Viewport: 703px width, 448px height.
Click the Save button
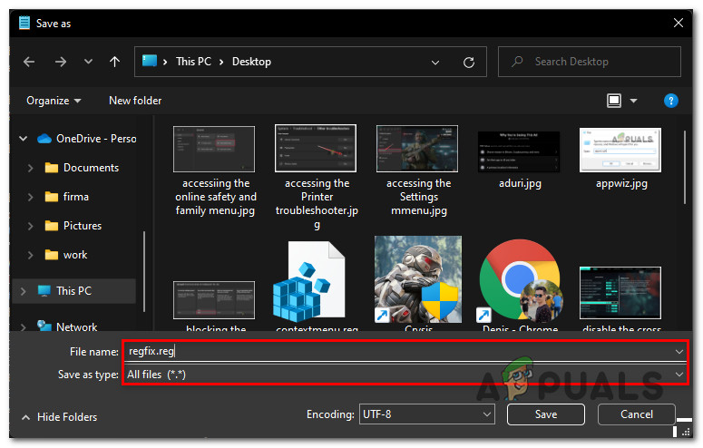point(545,414)
